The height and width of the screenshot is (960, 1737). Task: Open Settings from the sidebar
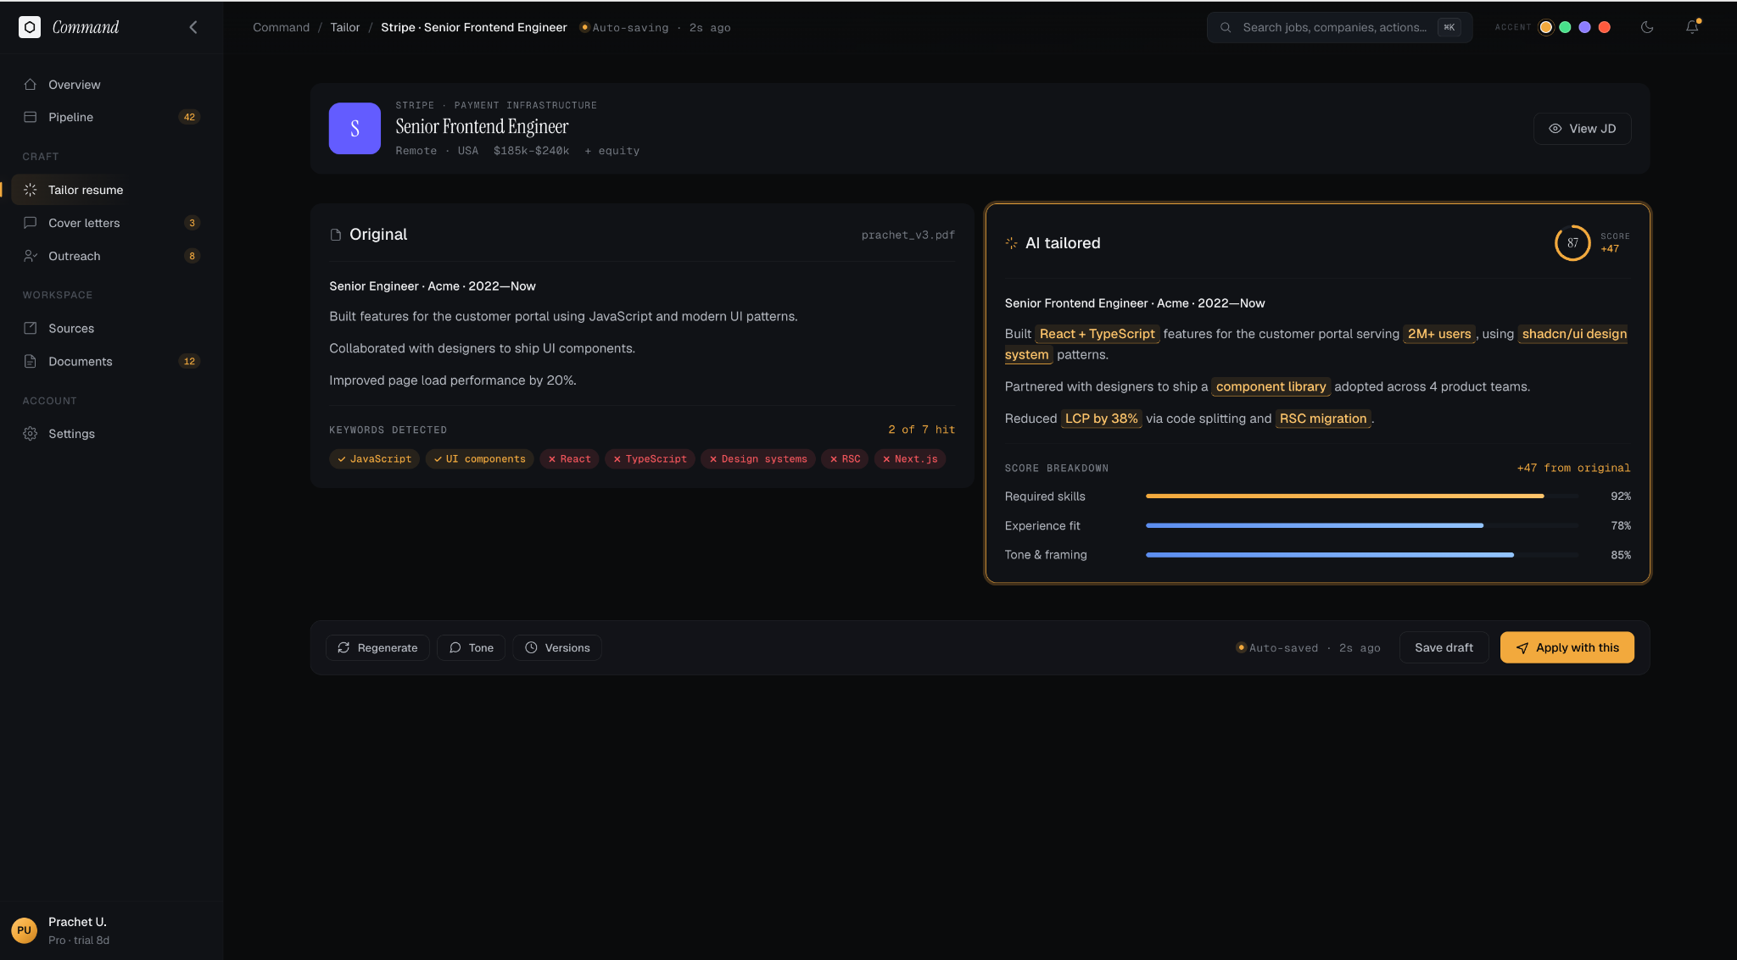[x=111, y=434]
